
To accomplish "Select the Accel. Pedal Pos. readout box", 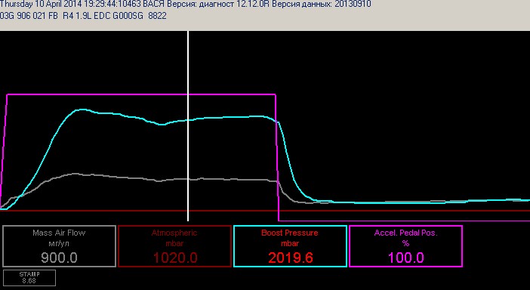I will click(405, 246).
